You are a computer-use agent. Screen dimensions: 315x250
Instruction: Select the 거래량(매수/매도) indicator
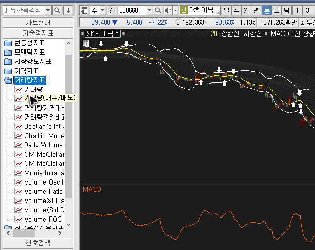click(x=50, y=98)
